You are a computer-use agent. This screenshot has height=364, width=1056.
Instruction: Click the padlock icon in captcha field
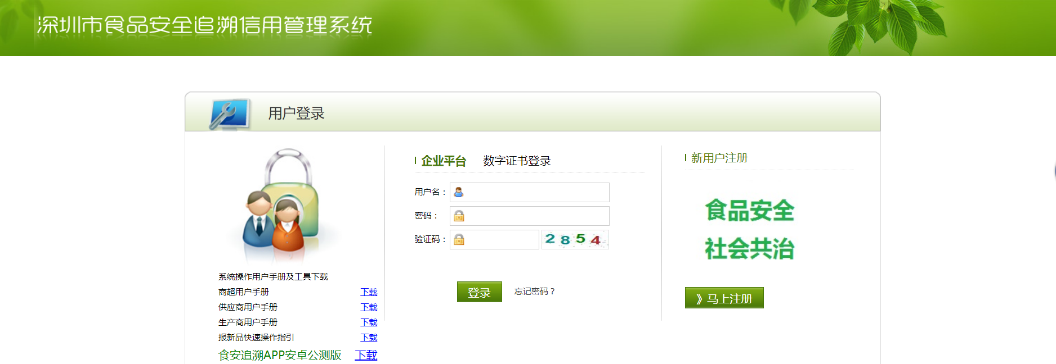(x=459, y=240)
